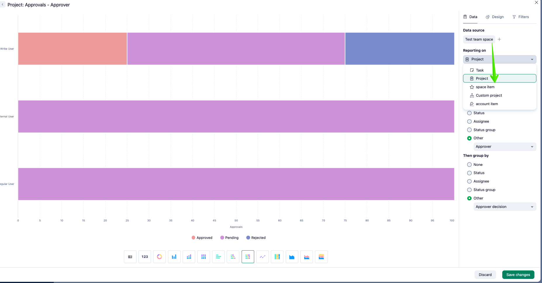Click the Discard button
Screen dimensions: 542x283
[x=485, y=275]
